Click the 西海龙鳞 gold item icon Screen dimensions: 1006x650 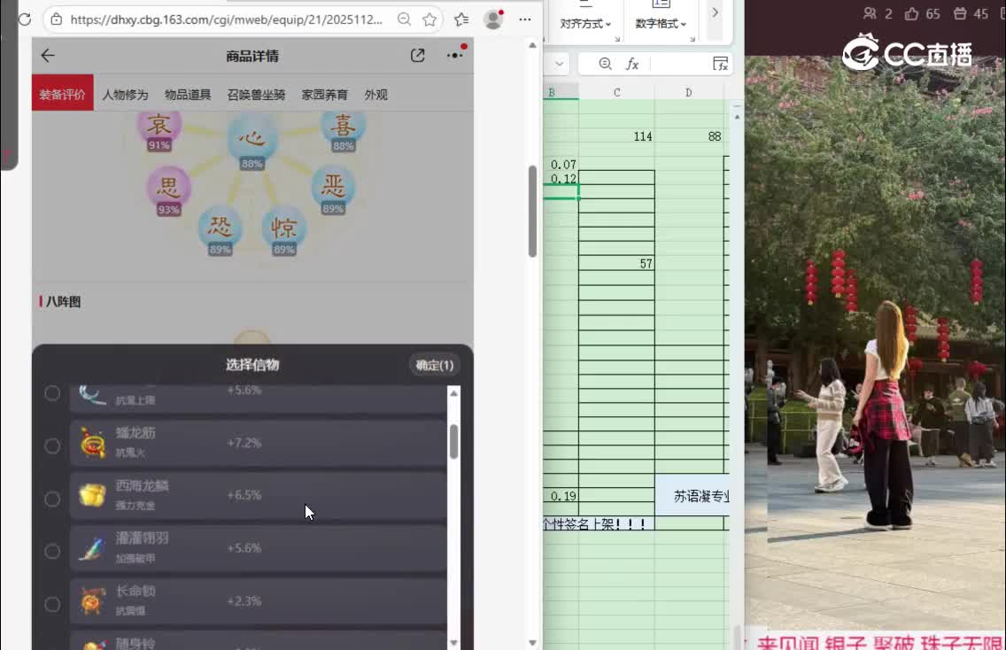pyautogui.click(x=92, y=496)
